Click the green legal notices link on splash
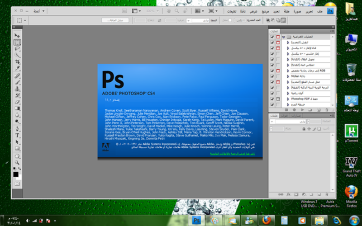Image resolution: width=362 pixels, height=226 pixels. tap(232, 154)
